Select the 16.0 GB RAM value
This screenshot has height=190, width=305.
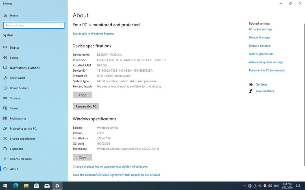(x=102, y=65)
